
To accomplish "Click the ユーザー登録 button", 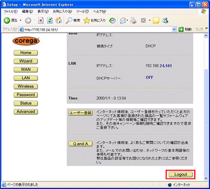I will click(81, 113).
